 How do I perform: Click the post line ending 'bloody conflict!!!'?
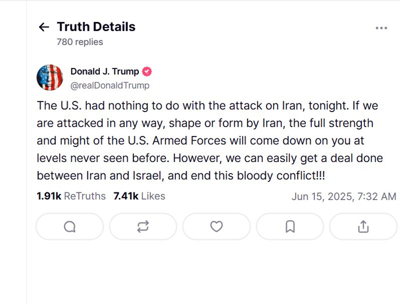181,176
